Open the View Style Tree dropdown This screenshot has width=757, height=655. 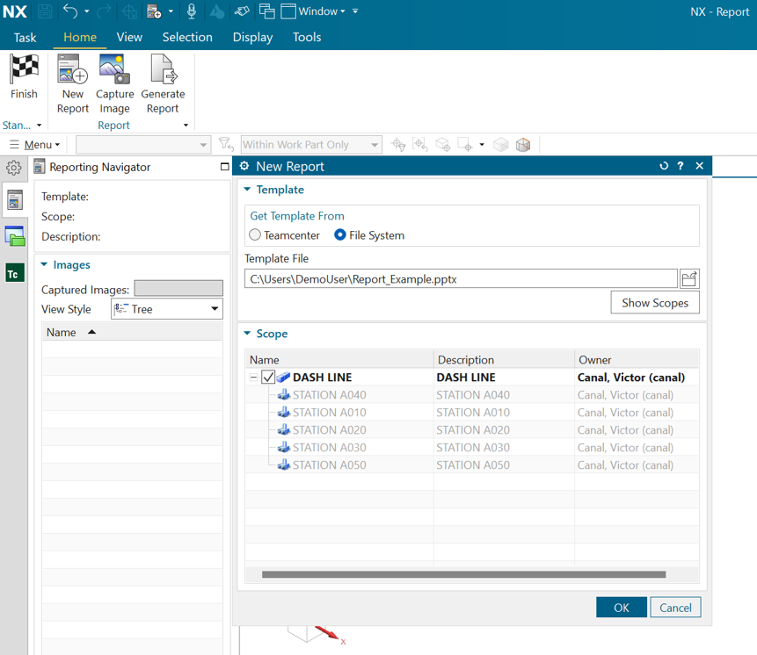pos(167,309)
